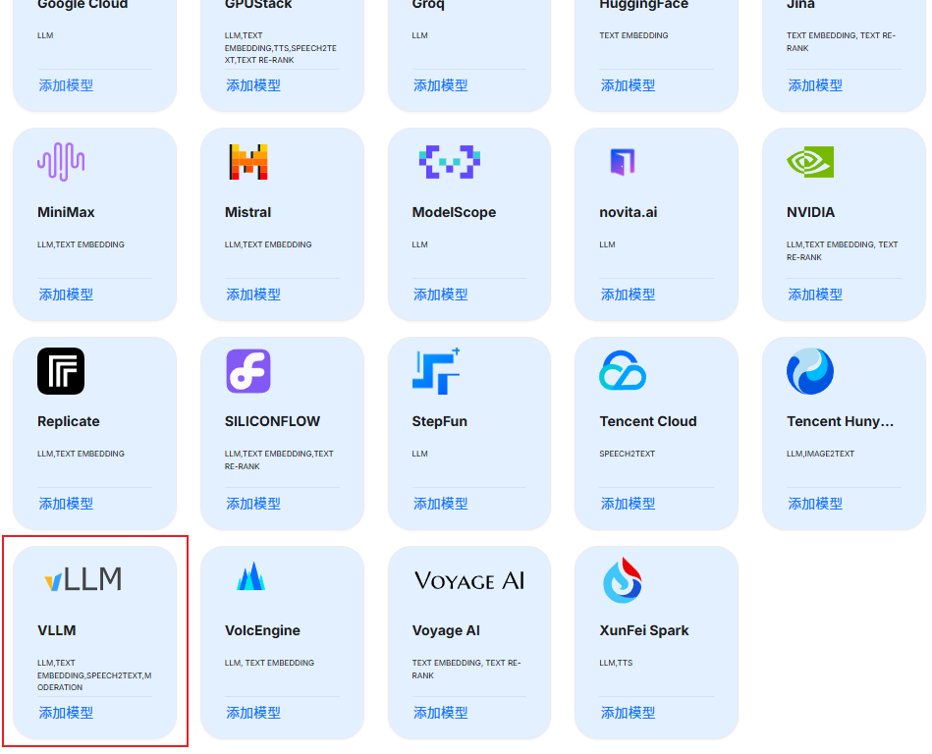Add model for VLLM
The image size is (932, 754).
tap(66, 713)
